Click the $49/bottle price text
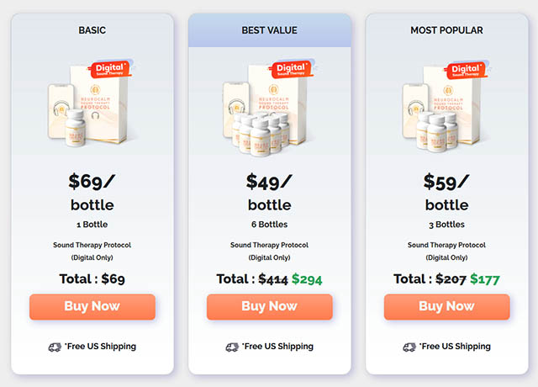The height and width of the screenshot is (387, 538). click(269, 193)
